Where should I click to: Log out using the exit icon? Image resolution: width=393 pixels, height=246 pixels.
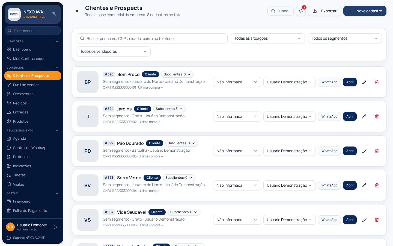click(x=56, y=227)
